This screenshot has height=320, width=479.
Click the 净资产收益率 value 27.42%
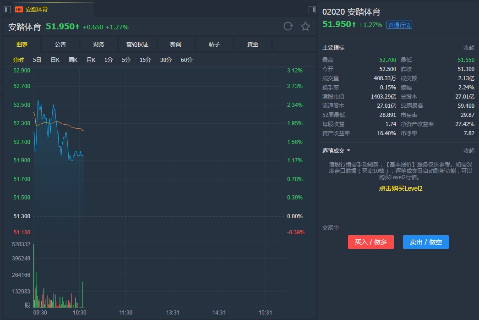pos(465,124)
